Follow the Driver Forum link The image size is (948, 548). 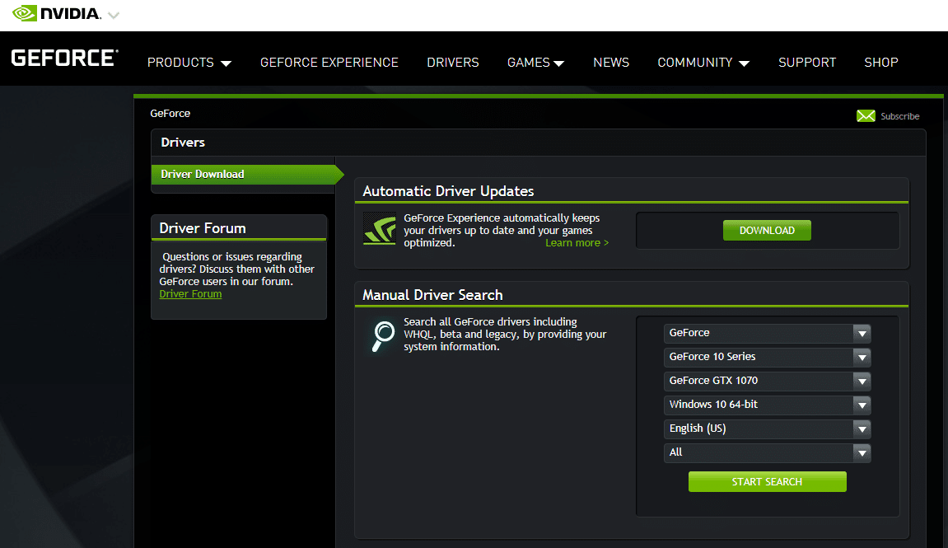click(190, 294)
